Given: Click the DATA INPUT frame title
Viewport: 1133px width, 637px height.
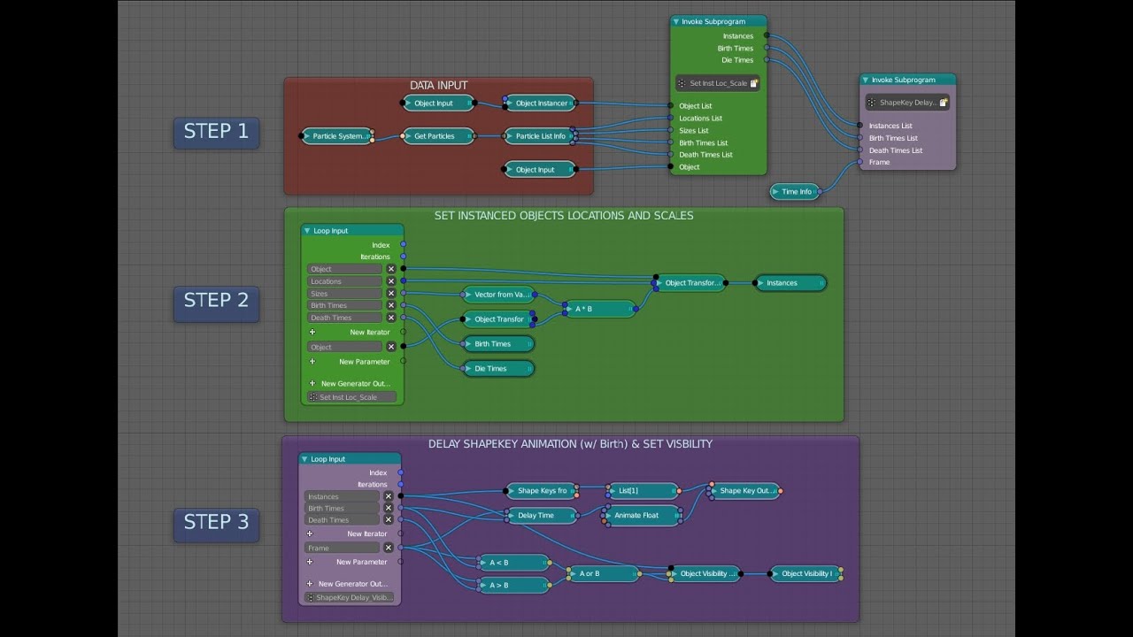Looking at the screenshot, I should click(x=438, y=86).
